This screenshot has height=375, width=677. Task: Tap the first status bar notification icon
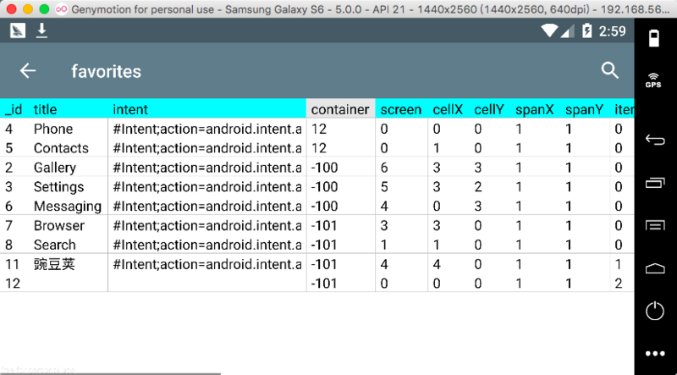coord(18,30)
